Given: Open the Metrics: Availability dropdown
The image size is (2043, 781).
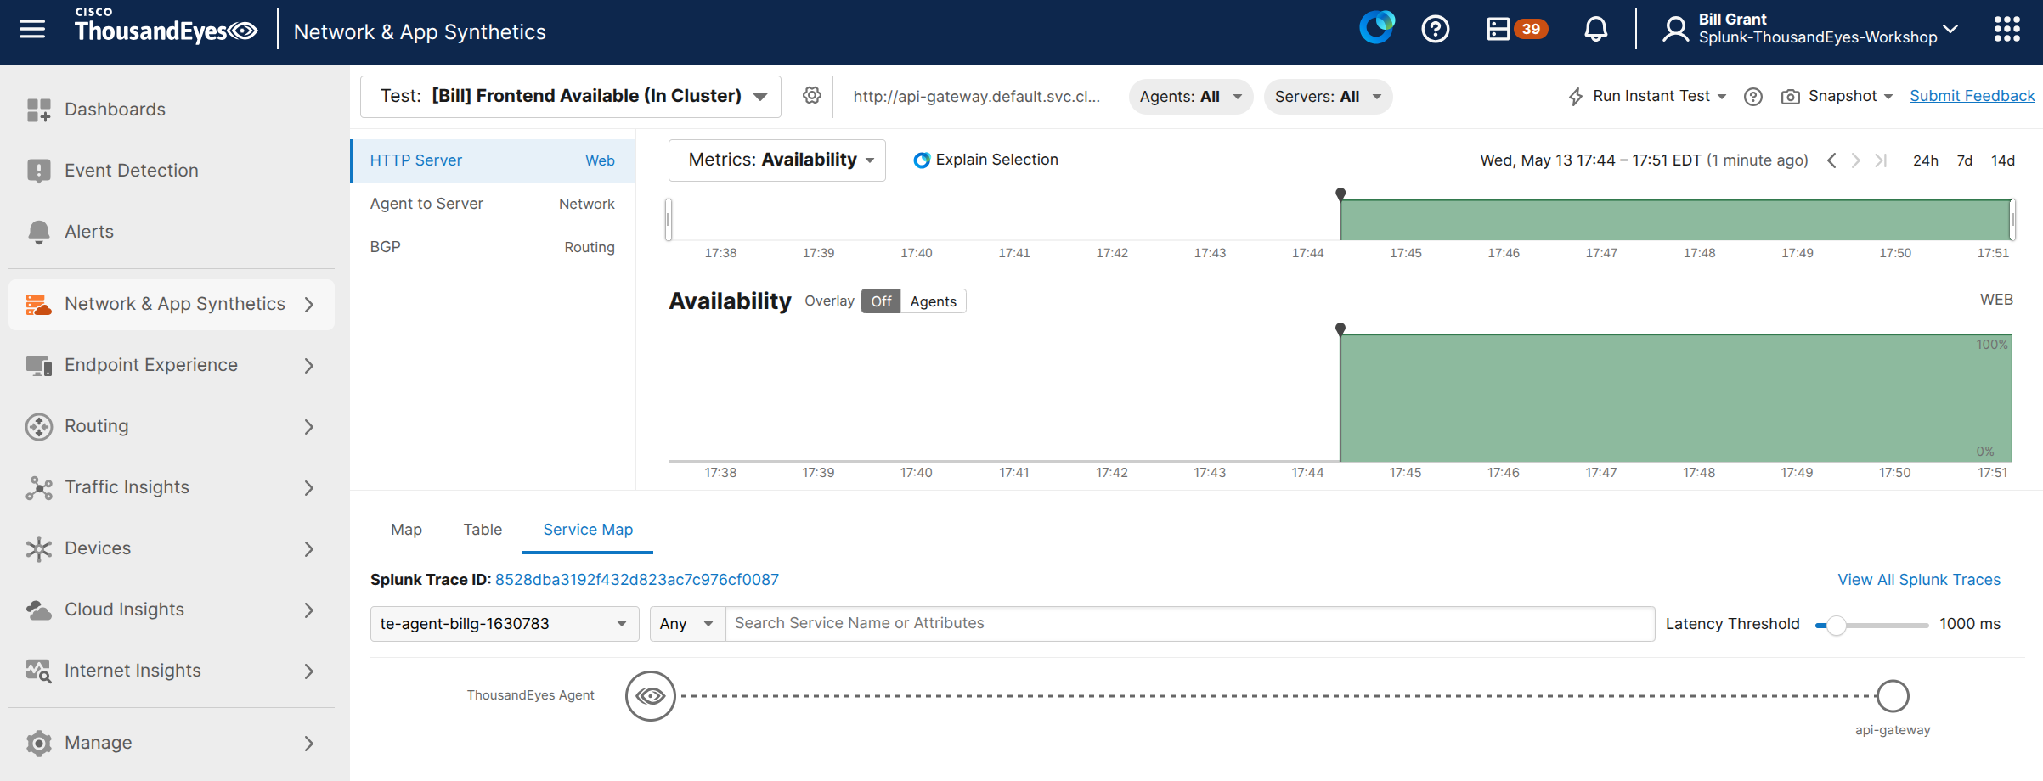Looking at the screenshot, I should [777, 160].
